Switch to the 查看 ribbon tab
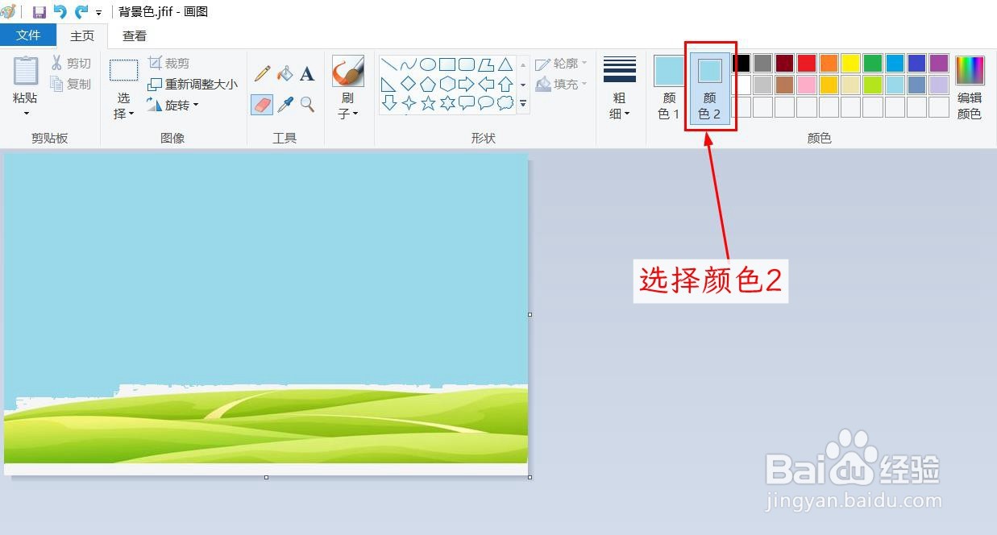This screenshot has height=535, width=997. point(134,35)
